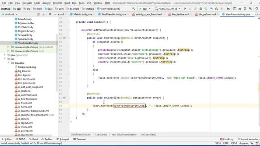This screenshot has width=260, height=146.
Task: Collapse all in the project panel
Action: (x=43, y=15)
